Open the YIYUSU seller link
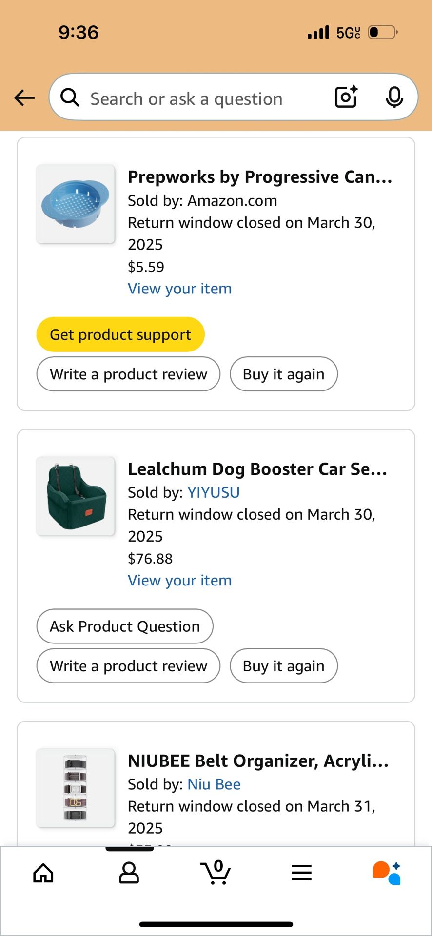The width and height of the screenshot is (432, 936). [x=214, y=492]
